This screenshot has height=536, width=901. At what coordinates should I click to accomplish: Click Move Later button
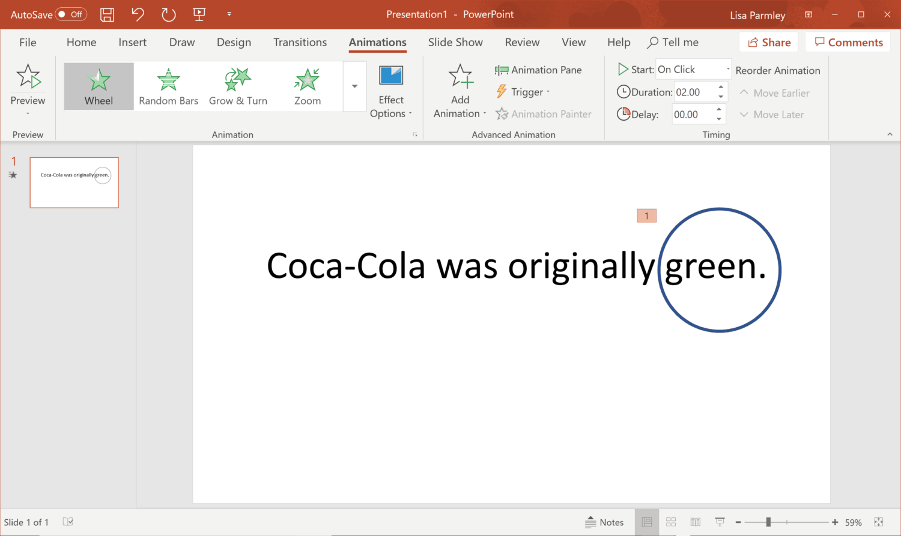(x=771, y=115)
